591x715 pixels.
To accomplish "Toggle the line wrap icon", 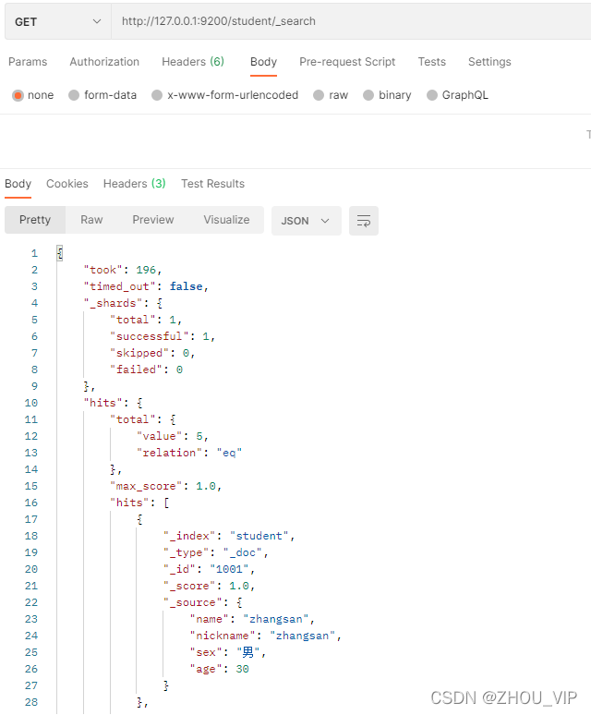I will [x=364, y=221].
